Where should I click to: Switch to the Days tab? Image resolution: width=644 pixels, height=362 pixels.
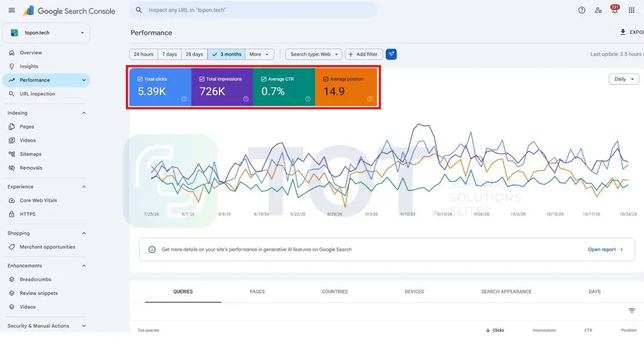pos(594,292)
